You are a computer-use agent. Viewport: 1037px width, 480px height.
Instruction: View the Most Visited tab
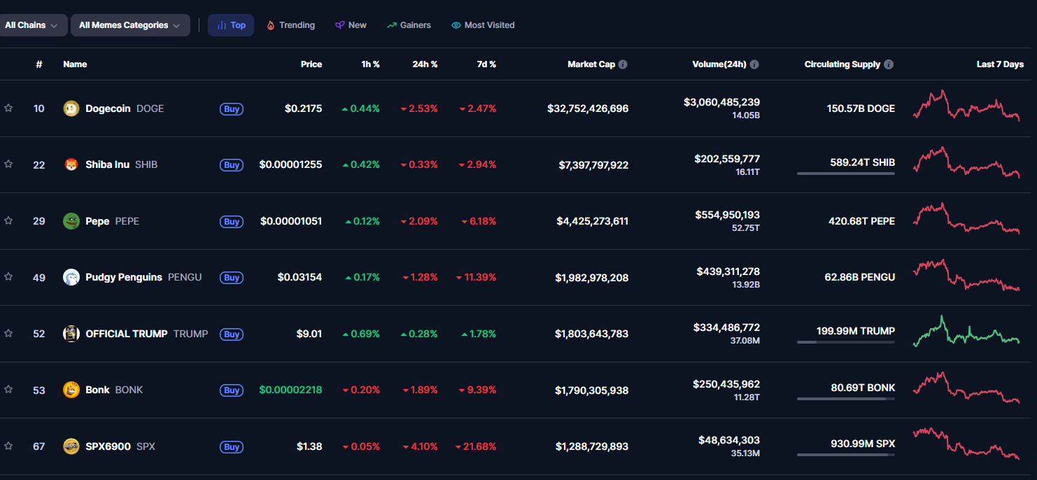tap(483, 25)
